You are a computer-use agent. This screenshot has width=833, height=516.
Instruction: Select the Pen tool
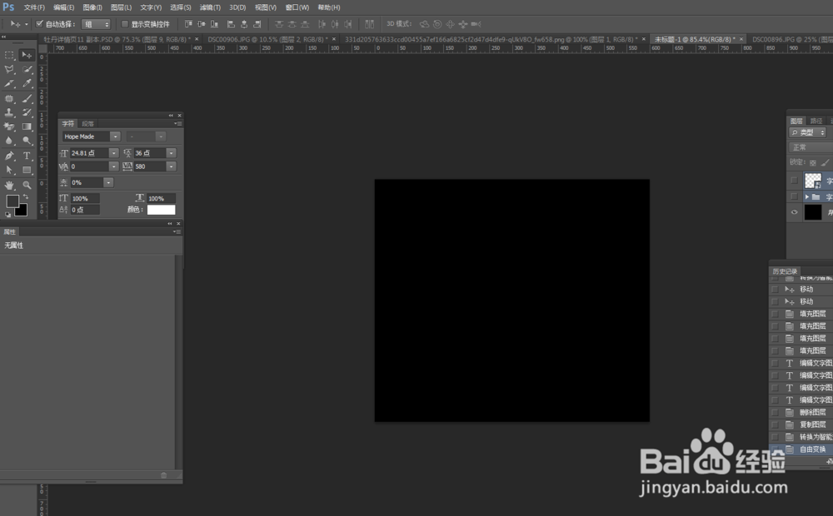click(x=9, y=156)
